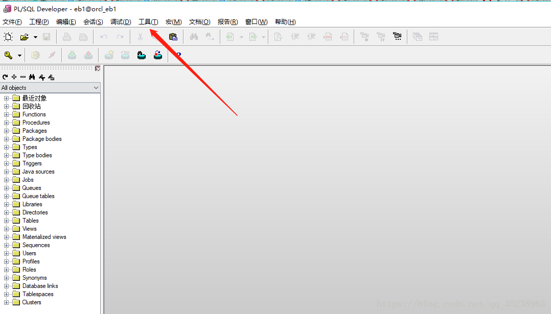The height and width of the screenshot is (314, 551).
Task: Select the Tablespaces tree item
Action: (x=38, y=295)
